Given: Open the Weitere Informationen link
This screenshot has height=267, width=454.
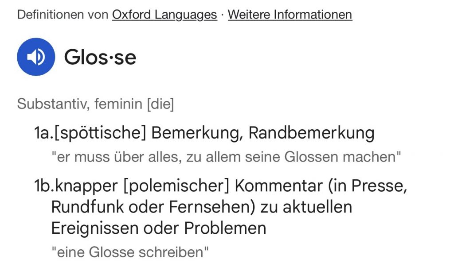Looking at the screenshot, I should [290, 15].
